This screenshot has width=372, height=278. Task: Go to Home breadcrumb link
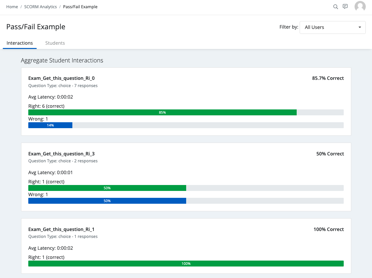(x=12, y=7)
